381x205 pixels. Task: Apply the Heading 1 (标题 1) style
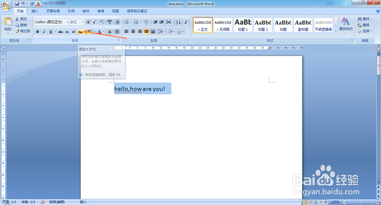pyautogui.click(x=243, y=25)
